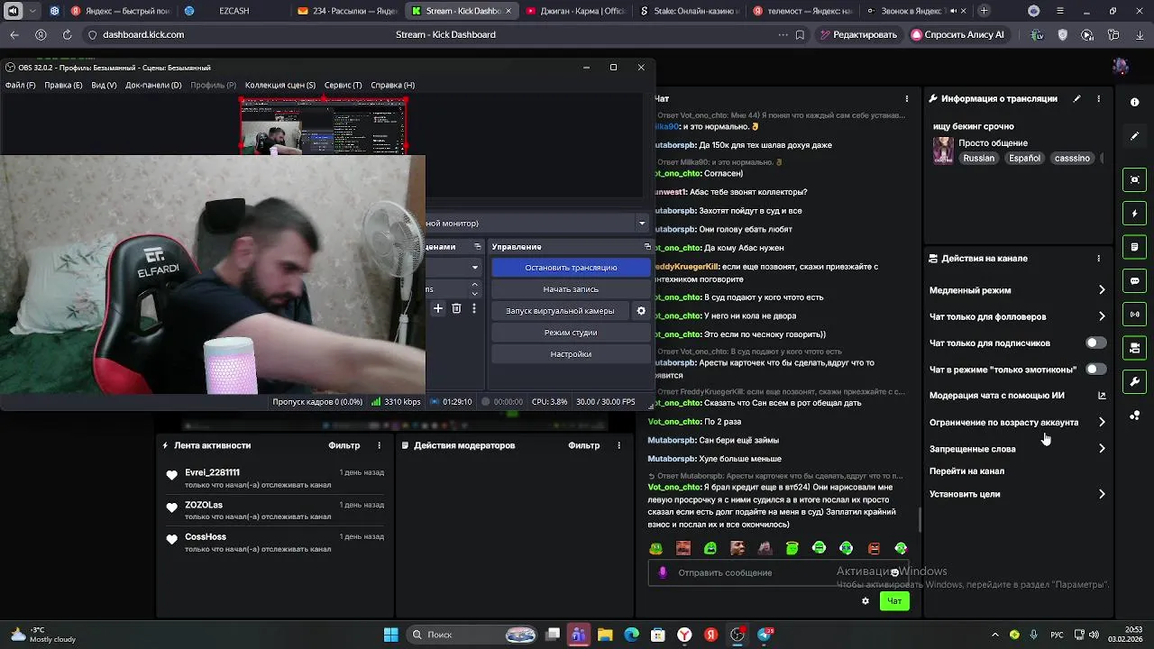This screenshot has height=649, width=1154.
Task: Switch to the EZCASH browser tab
Action: click(234, 11)
